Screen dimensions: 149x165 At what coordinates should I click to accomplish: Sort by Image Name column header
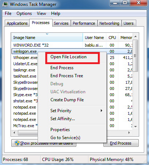pos(47,38)
